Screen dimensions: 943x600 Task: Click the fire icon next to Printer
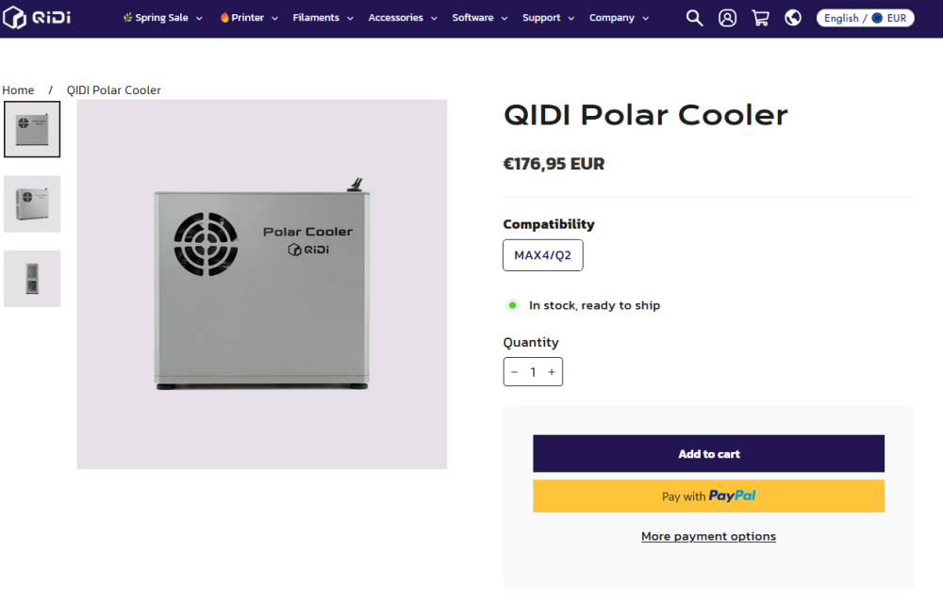coord(223,17)
